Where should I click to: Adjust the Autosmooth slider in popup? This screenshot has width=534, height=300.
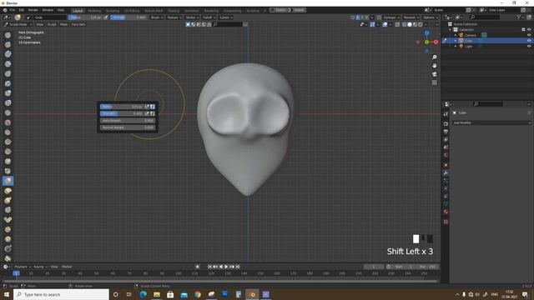click(128, 120)
